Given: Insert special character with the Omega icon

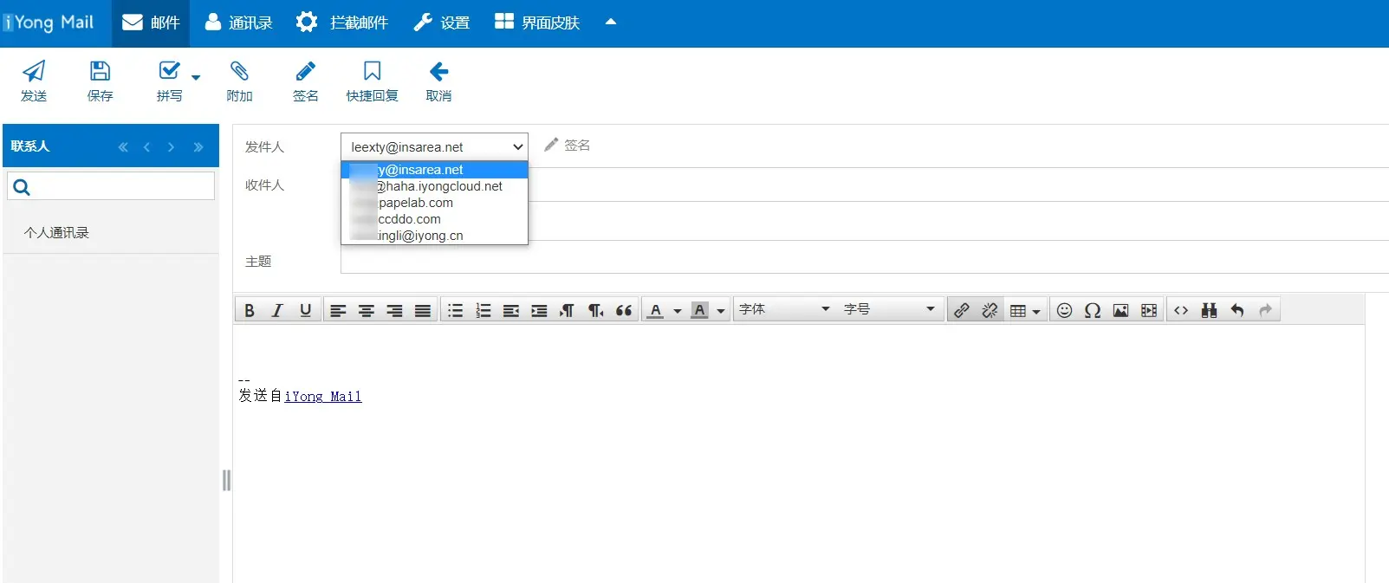Looking at the screenshot, I should pos(1093,310).
